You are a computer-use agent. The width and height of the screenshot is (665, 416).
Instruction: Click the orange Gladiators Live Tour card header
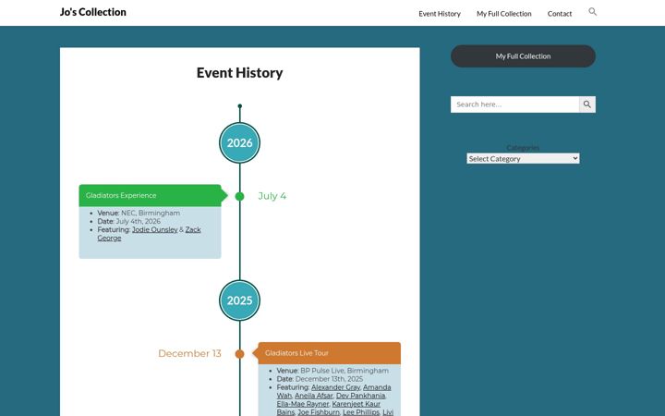tap(330, 353)
